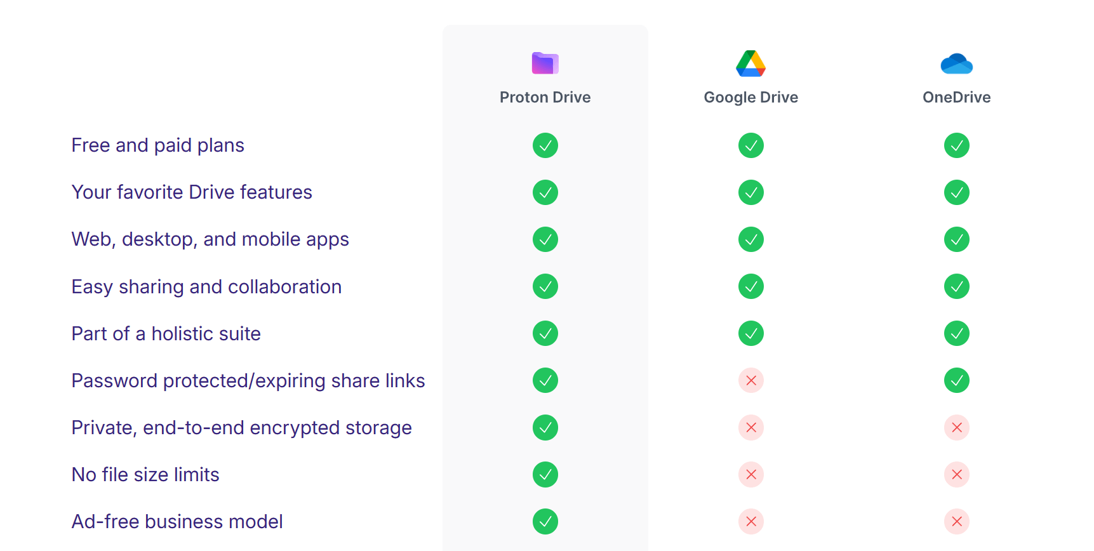Screen dimensions: 1094x551
Task: Click OneDrive's red X for Ad-free business model
Action: point(956,521)
